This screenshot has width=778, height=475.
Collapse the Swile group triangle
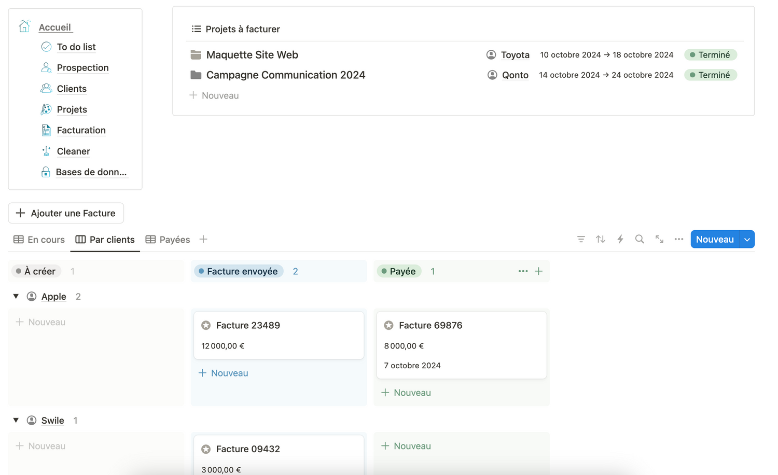(x=16, y=420)
